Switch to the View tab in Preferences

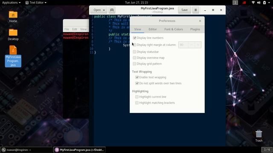pos(137,29)
